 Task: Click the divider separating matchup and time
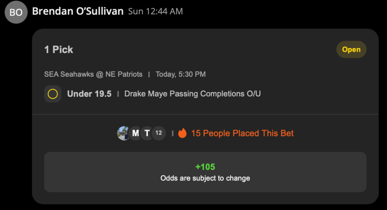pyautogui.click(x=149, y=74)
